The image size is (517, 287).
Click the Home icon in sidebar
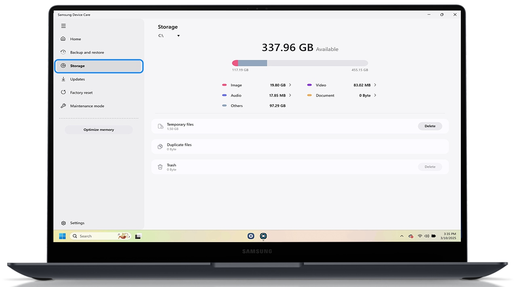tap(63, 39)
